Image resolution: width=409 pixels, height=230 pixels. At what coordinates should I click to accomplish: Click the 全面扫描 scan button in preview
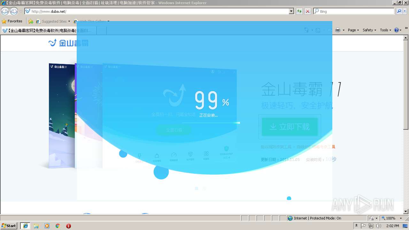click(174, 130)
